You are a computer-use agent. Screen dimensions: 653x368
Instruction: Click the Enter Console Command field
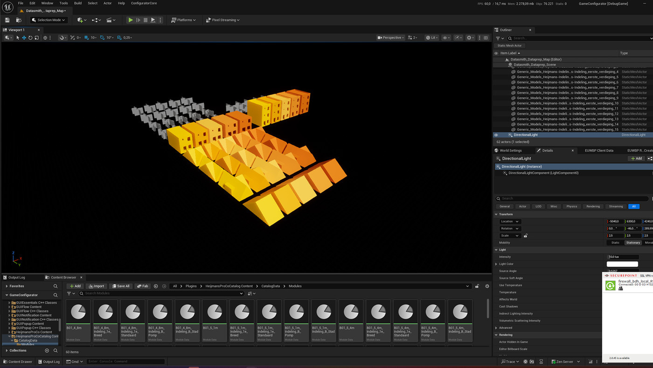[x=126, y=361]
